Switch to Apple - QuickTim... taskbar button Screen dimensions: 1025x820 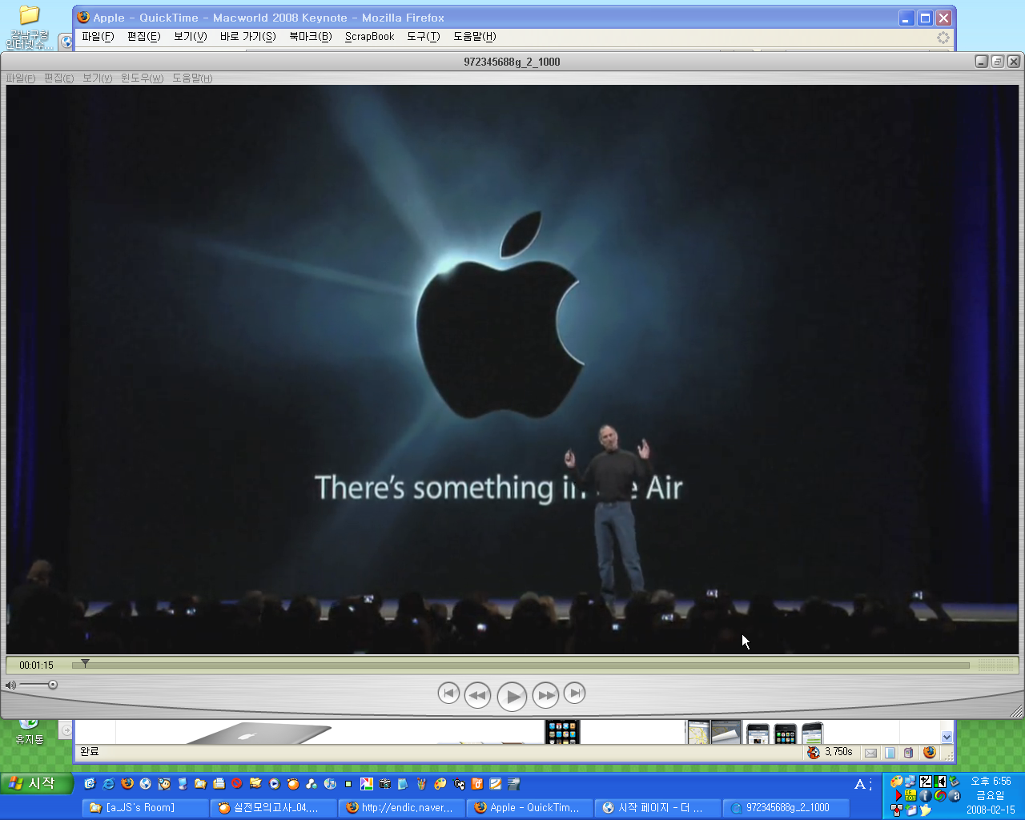click(x=529, y=808)
